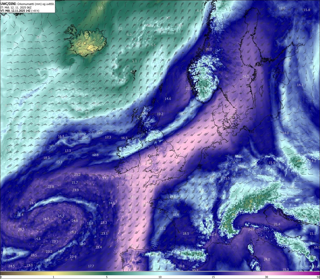Image resolution: width=320 pixels, height=279 pixels.
Task: Click the map value '11.7'
Action: (99, 133)
